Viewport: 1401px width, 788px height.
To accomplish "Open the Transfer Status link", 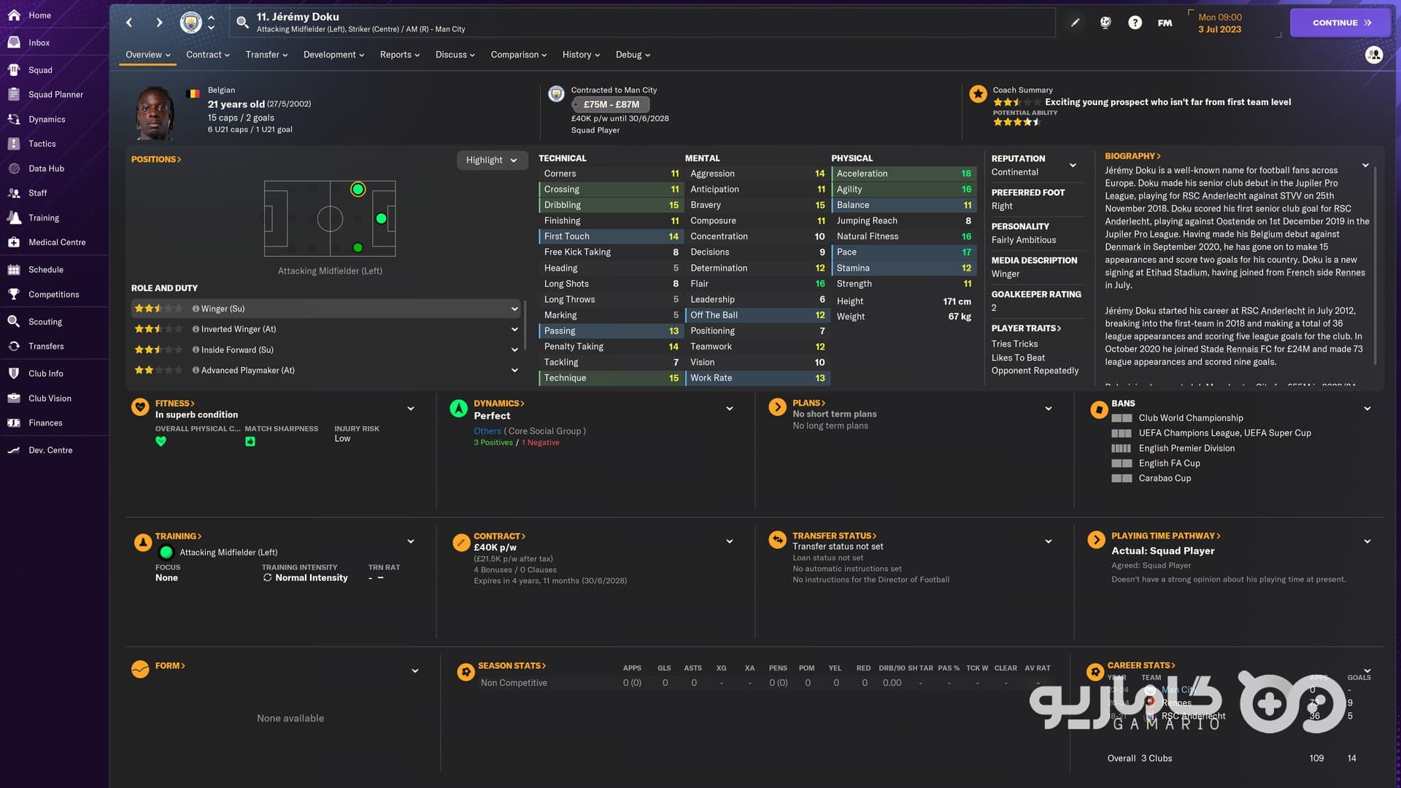I will pos(835,536).
